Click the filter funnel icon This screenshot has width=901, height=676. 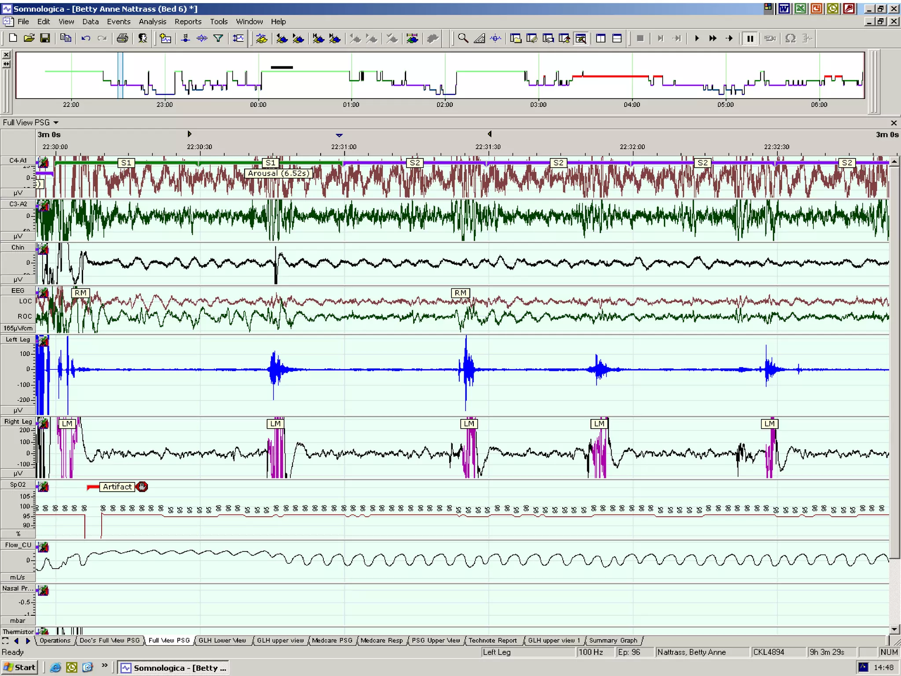coord(218,38)
